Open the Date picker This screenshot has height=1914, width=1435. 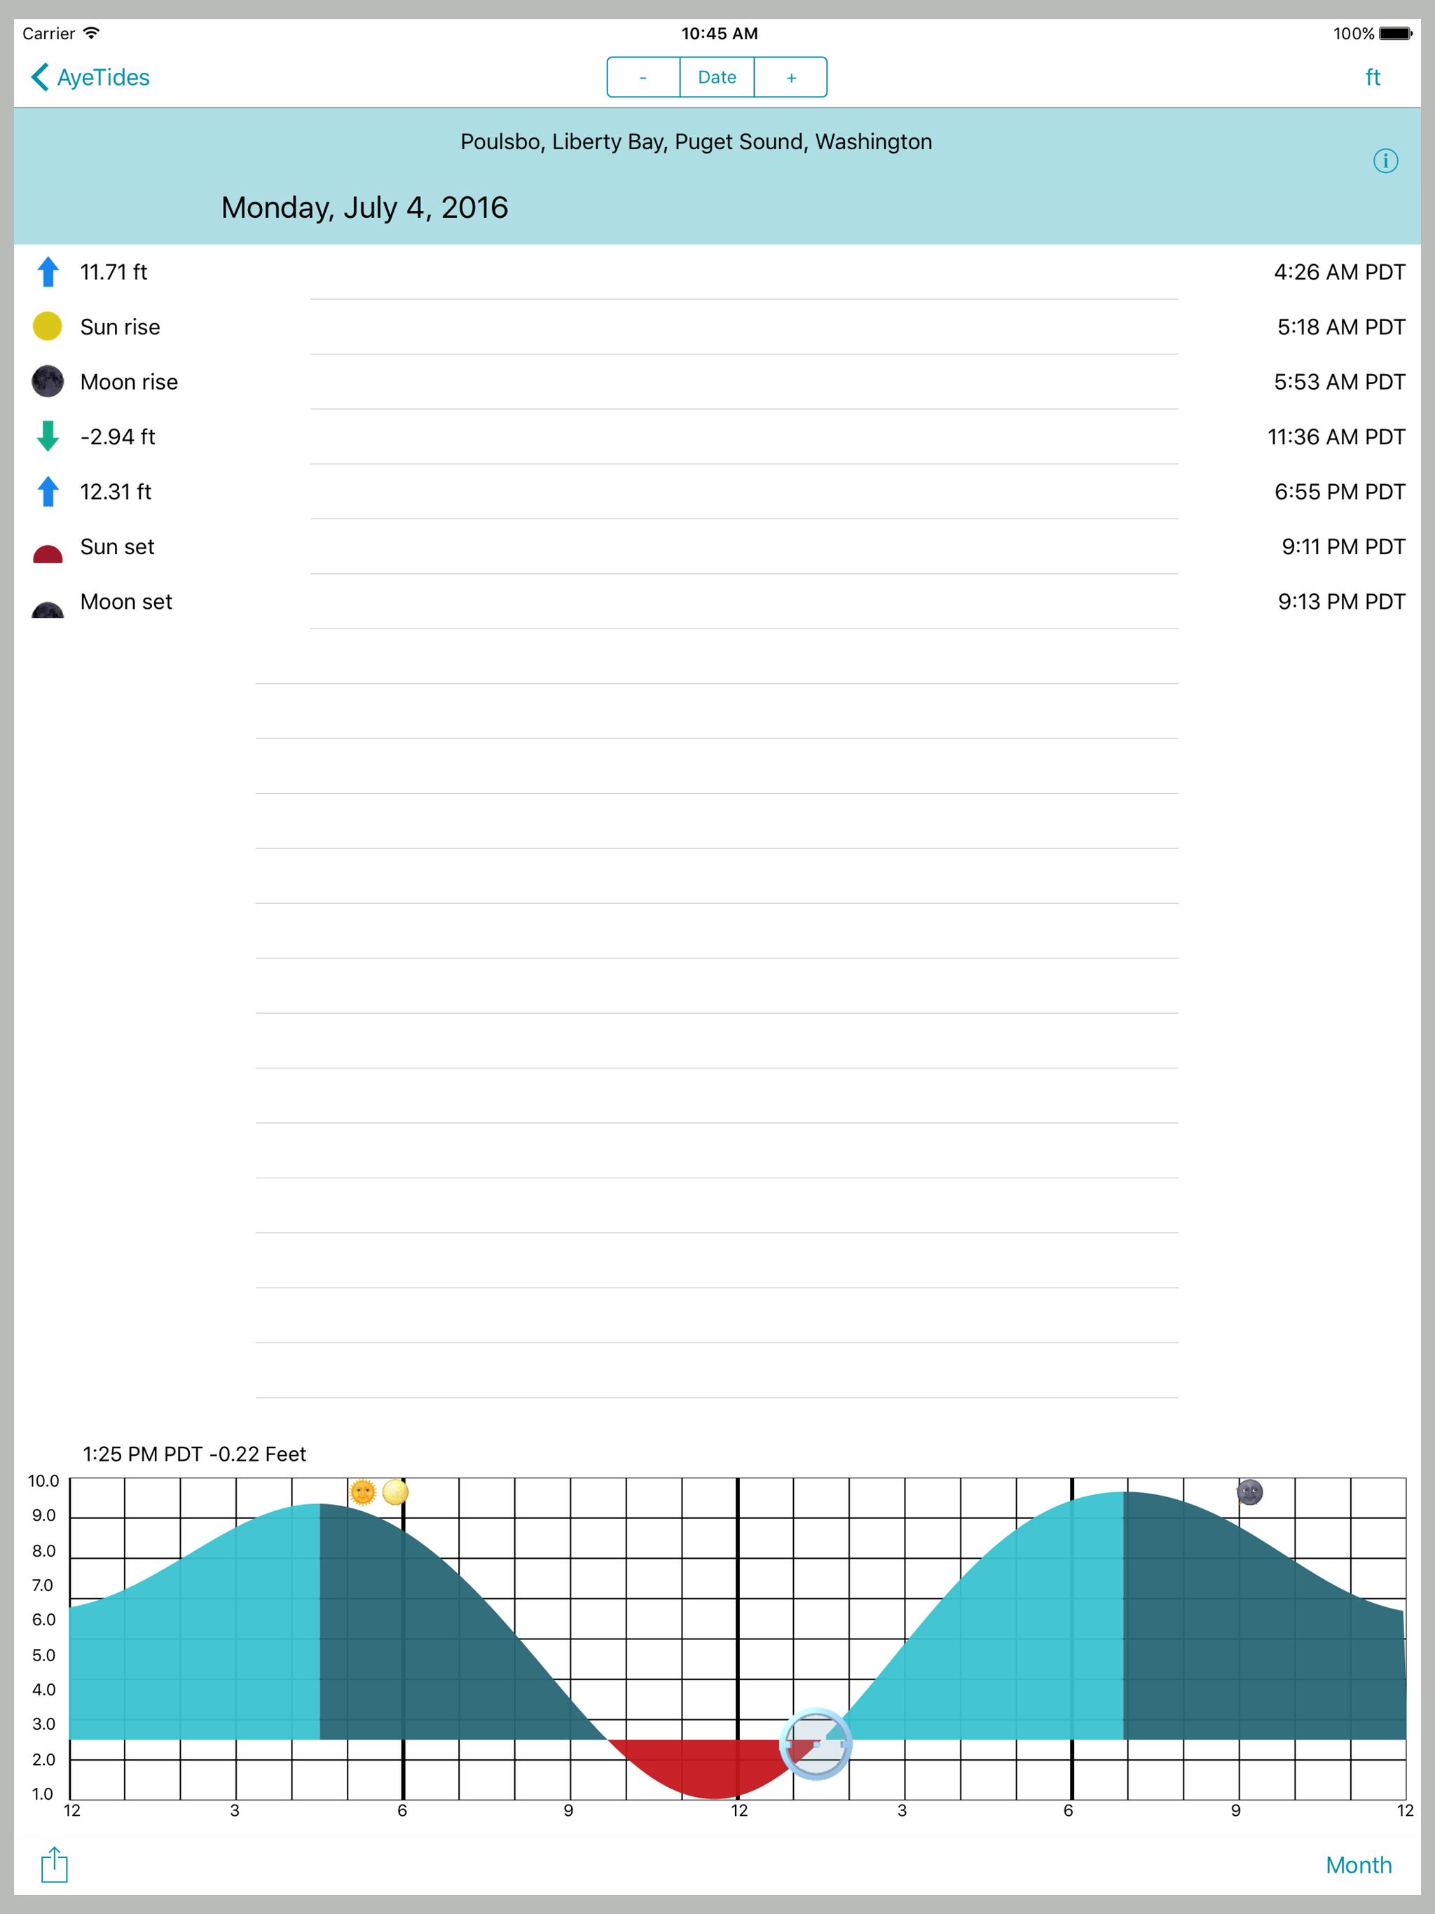coord(716,76)
